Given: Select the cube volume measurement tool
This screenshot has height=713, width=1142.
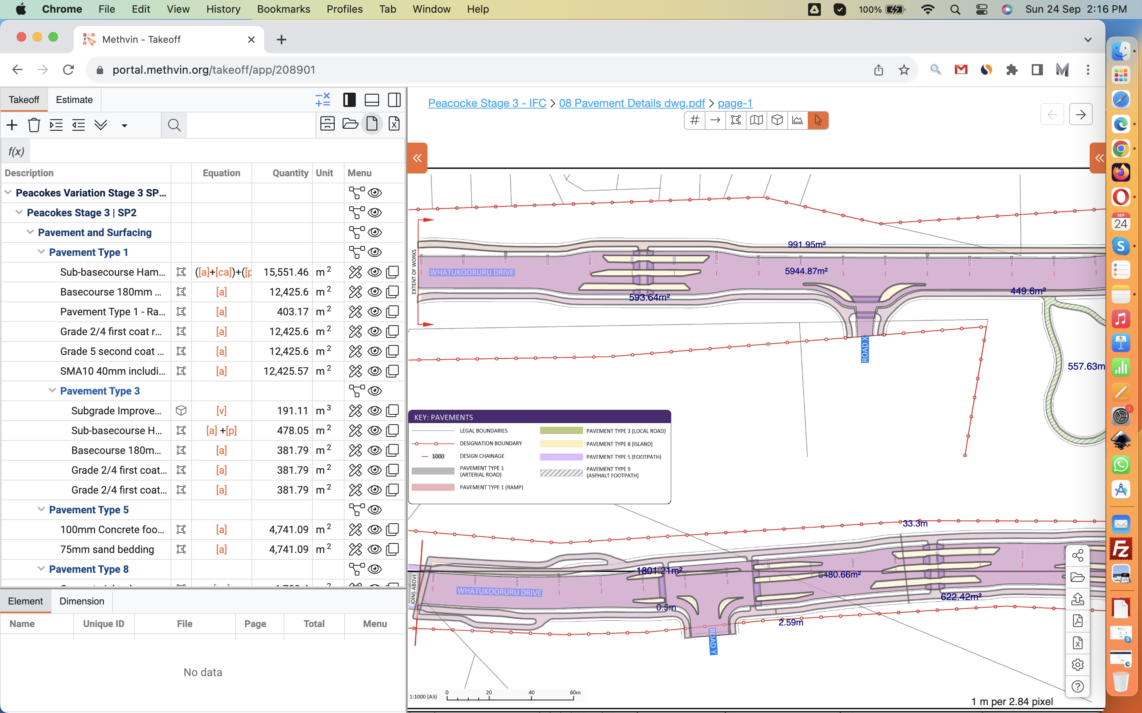Looking at the screenshot, I should (x=777, y=120).
